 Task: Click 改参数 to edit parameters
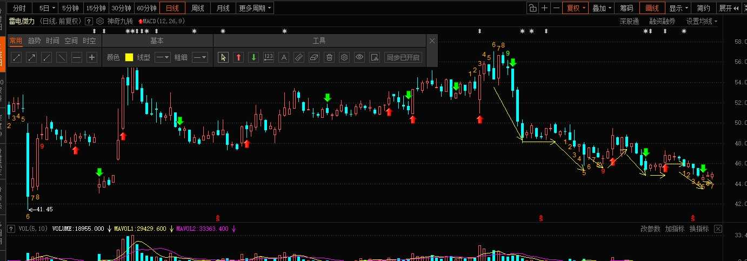tap(650, 229)
